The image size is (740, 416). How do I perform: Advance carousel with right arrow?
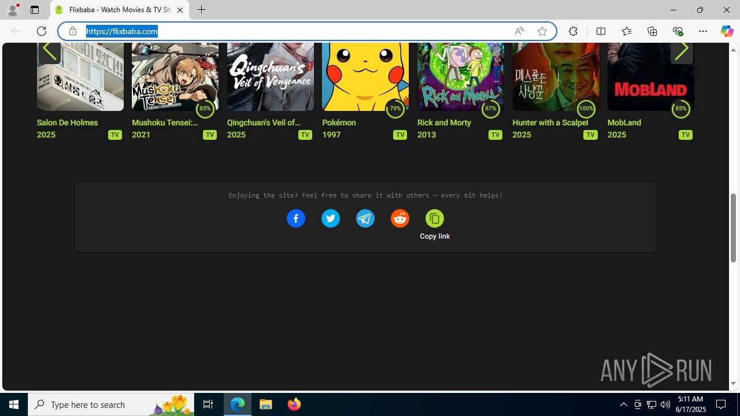(x=682, y=51)
